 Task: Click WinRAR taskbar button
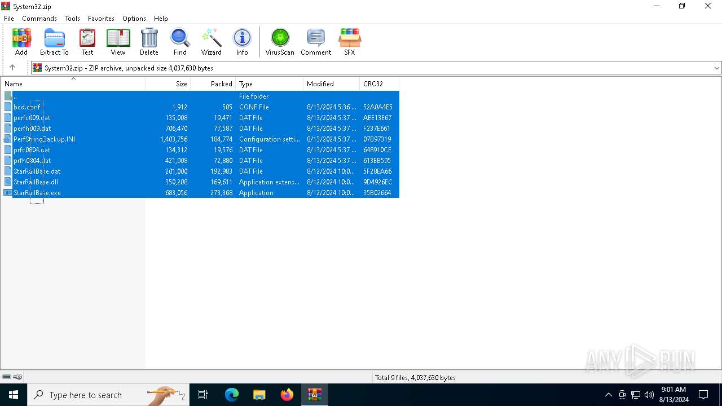[x=315, y=395]
